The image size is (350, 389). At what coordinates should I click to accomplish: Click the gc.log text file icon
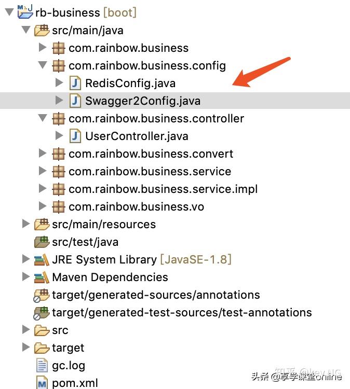point(42,366)
